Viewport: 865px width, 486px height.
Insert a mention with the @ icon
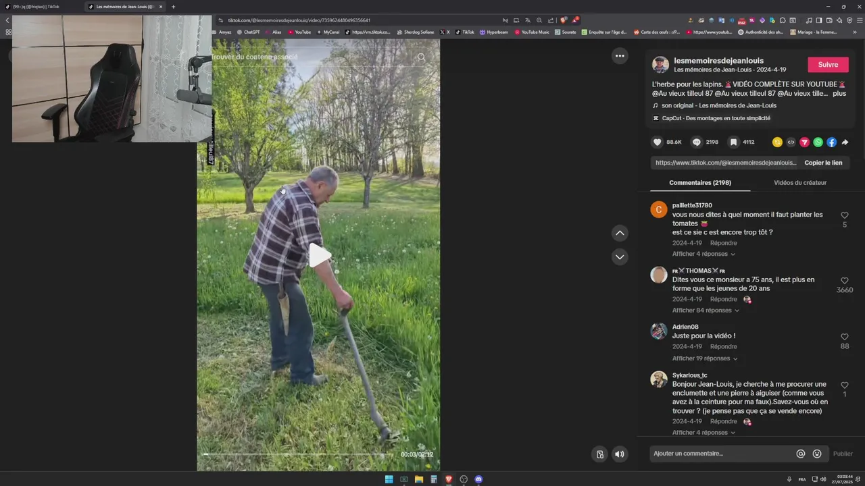coord(801,454)
